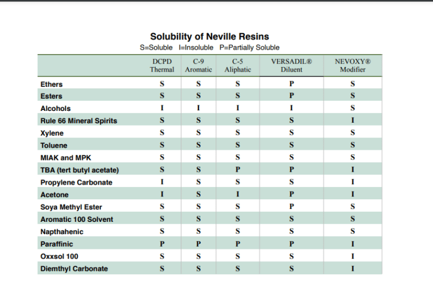Select the 'Toluene' row label
Viewport: 433px width, 299px height.
[54, 146]
